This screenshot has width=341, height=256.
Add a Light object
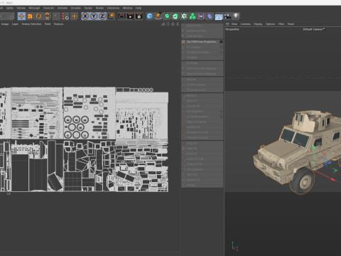click(236, 16)
